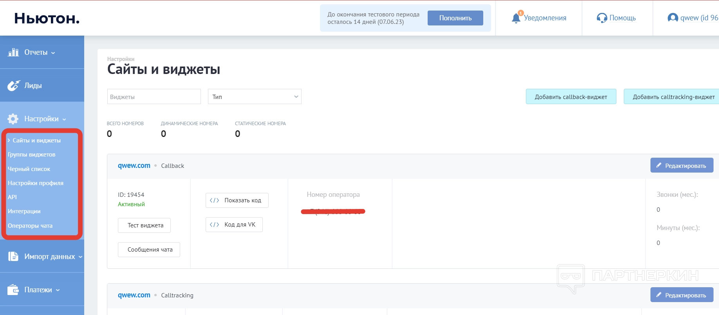This screenshot has height=315, width=719.
Task: Focus the Виджеты search field
Action: tap(154, 97)
